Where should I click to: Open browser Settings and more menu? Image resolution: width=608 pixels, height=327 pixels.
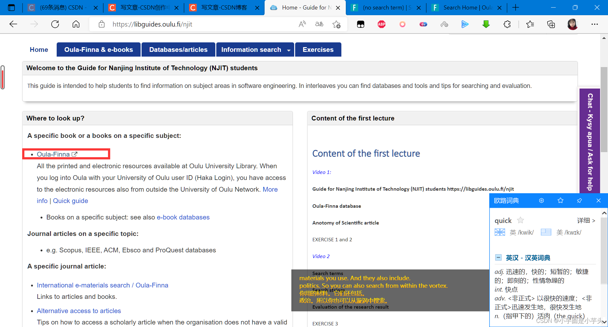point(595,24)
